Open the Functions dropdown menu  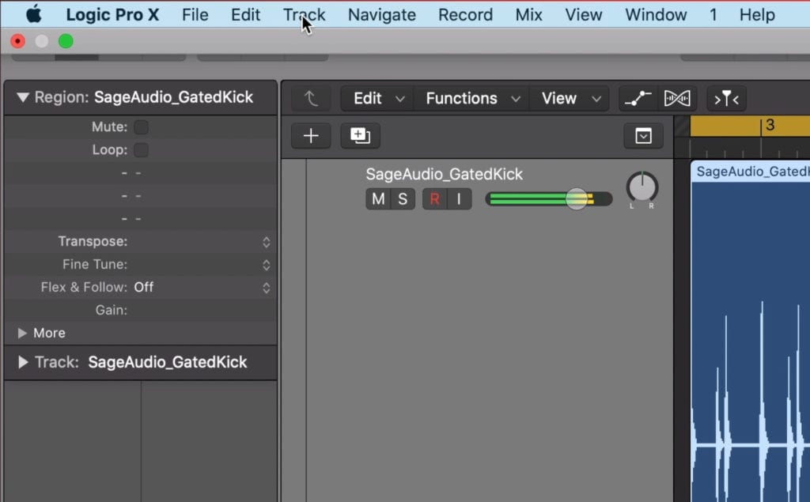471,98
